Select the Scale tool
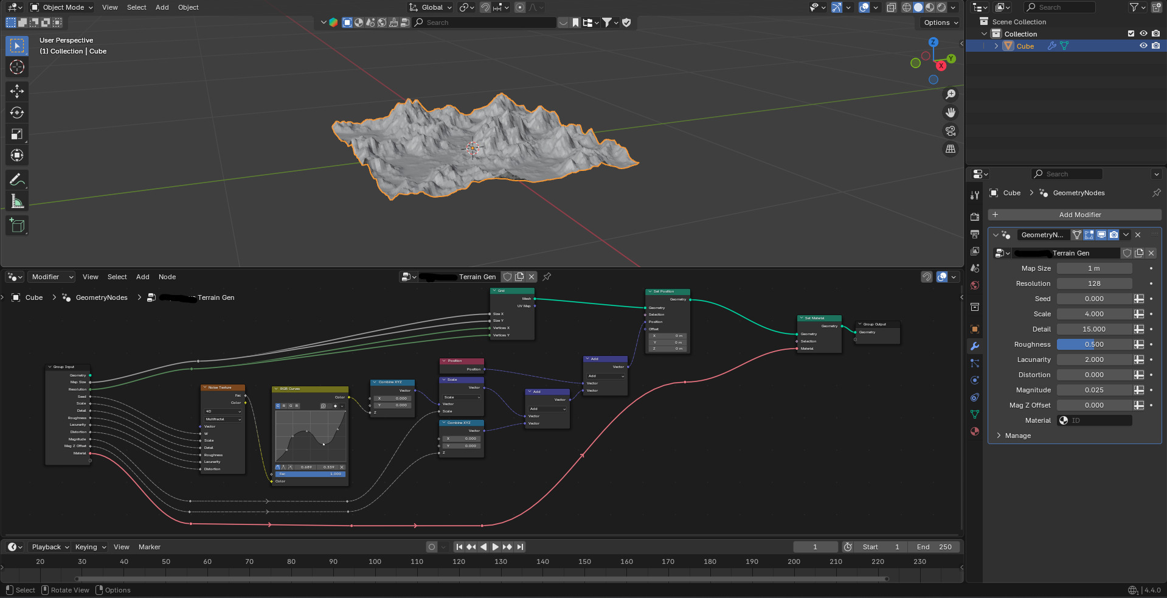Viewport: 1167px width, 598px height. 17,134
